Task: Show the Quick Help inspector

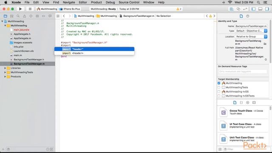Action: point(247,16)
